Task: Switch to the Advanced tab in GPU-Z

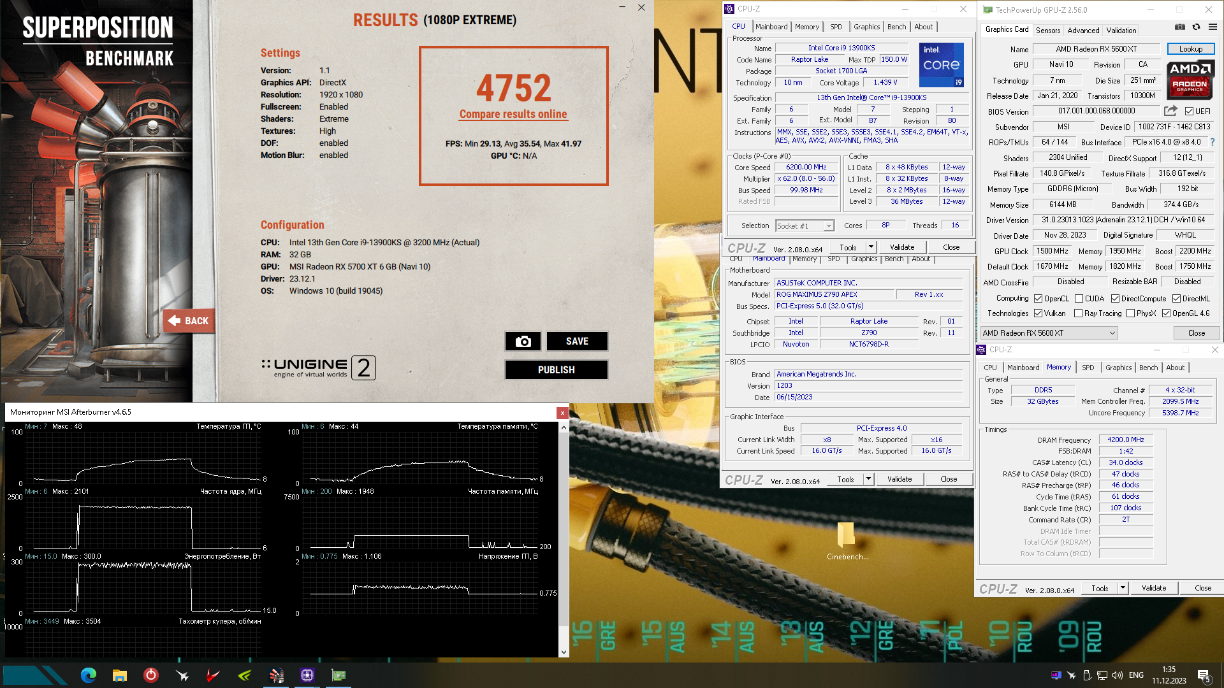Action: 1083,30
